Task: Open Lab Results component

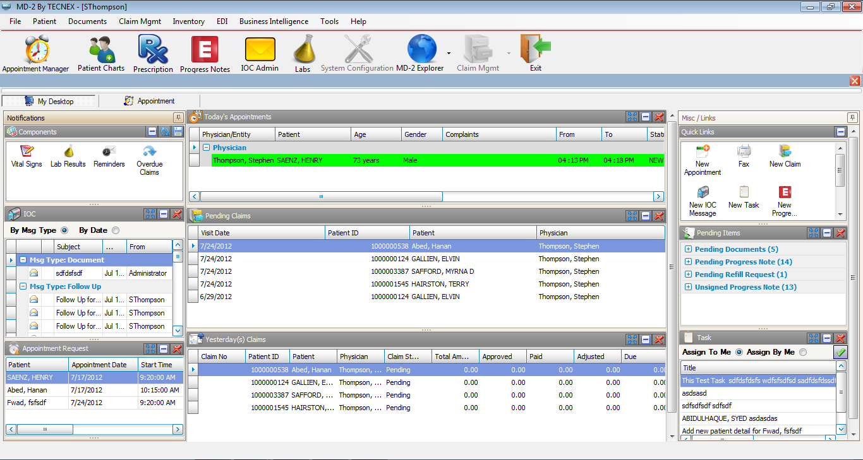Action: [68, 156]
